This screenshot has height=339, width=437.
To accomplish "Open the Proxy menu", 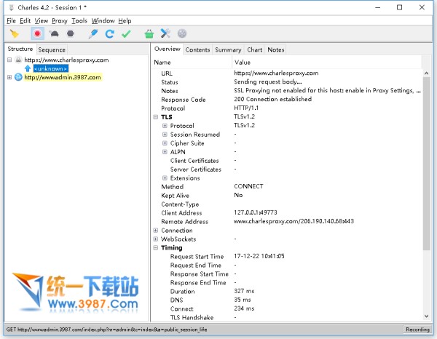I will pos(60,20).
